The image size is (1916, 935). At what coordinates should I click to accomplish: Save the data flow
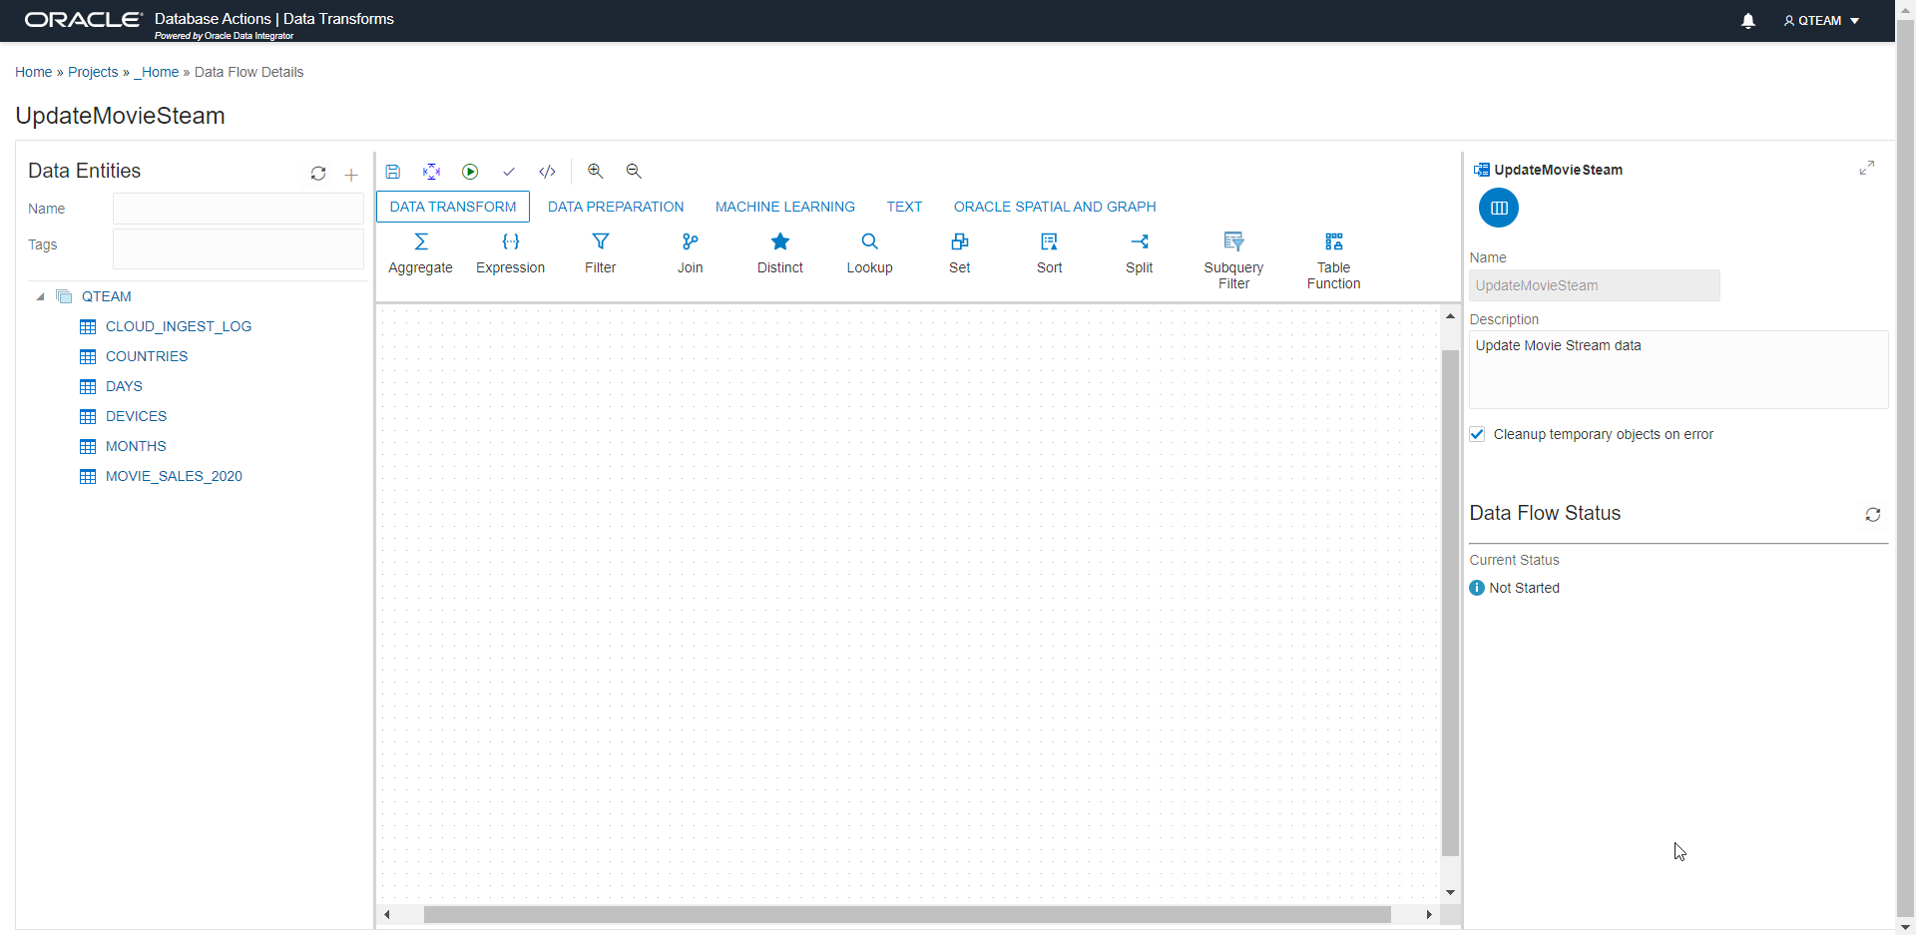coord(393,172)
